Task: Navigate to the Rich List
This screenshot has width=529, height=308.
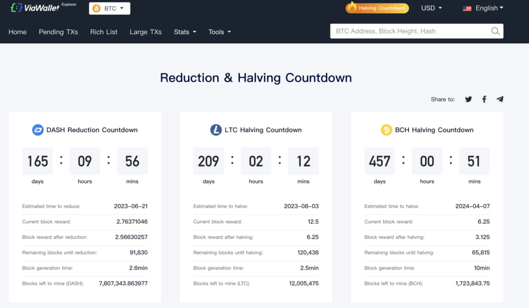Action: [x=104, y=32]
